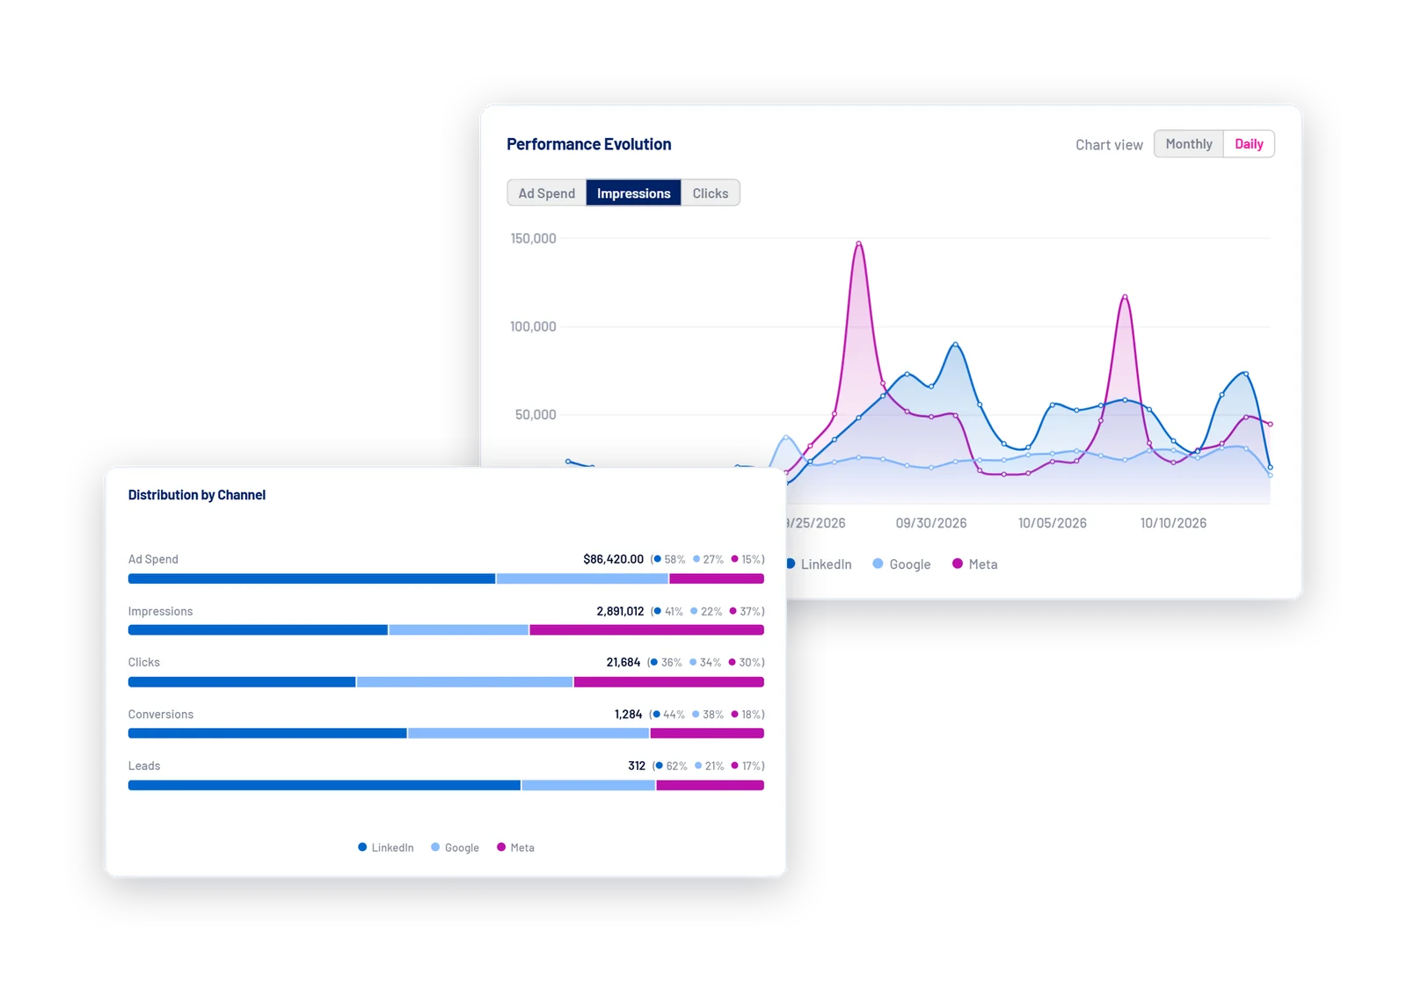Toggle Meta series in Performance Evolution legend
This screenshot has height=989, width=1407.
974,564
